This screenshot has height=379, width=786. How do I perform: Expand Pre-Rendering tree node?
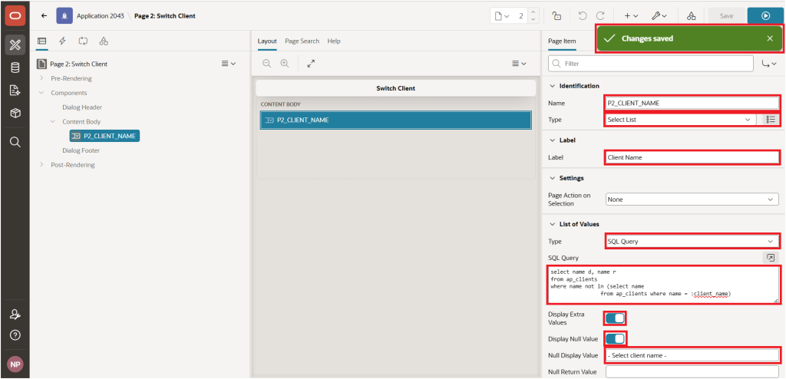[41, 78]
